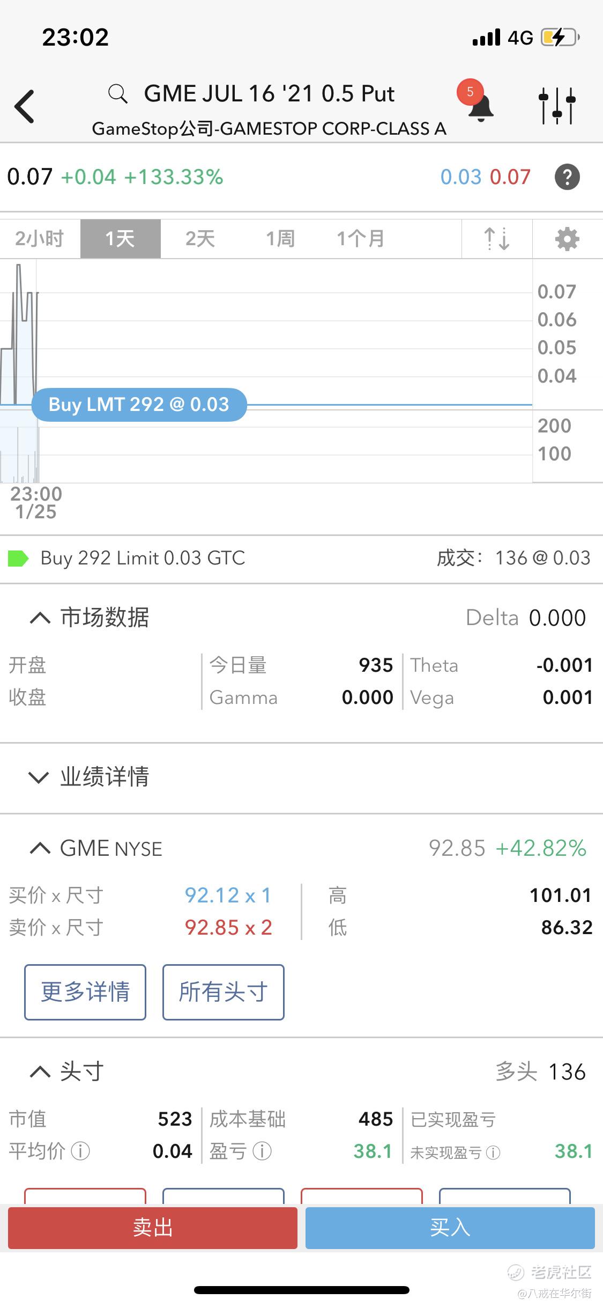The image size is (603, 1307).
Task: Tap the bid price 0.03 in blue
Action: click(x=461, y=177)
